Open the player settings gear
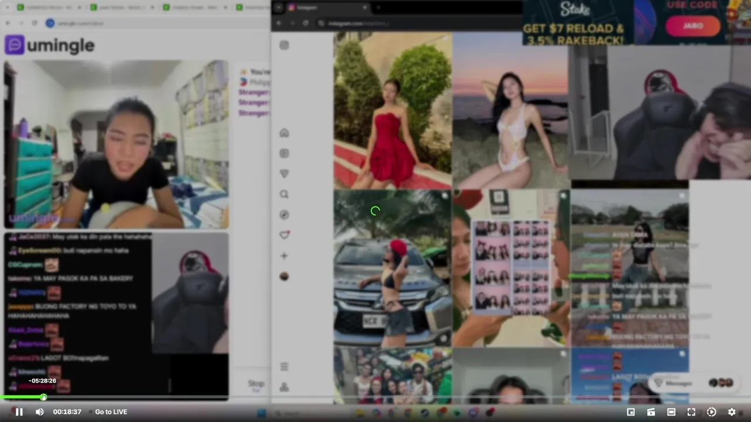 click(x=732, y=412)
